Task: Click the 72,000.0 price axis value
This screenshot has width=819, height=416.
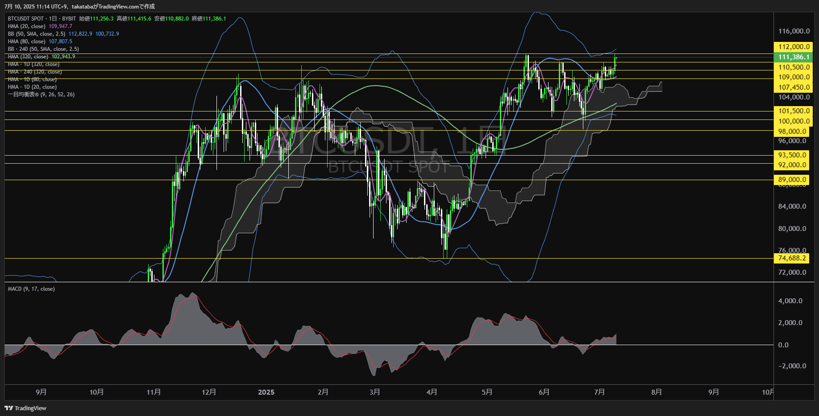Action: coord(792,272)
